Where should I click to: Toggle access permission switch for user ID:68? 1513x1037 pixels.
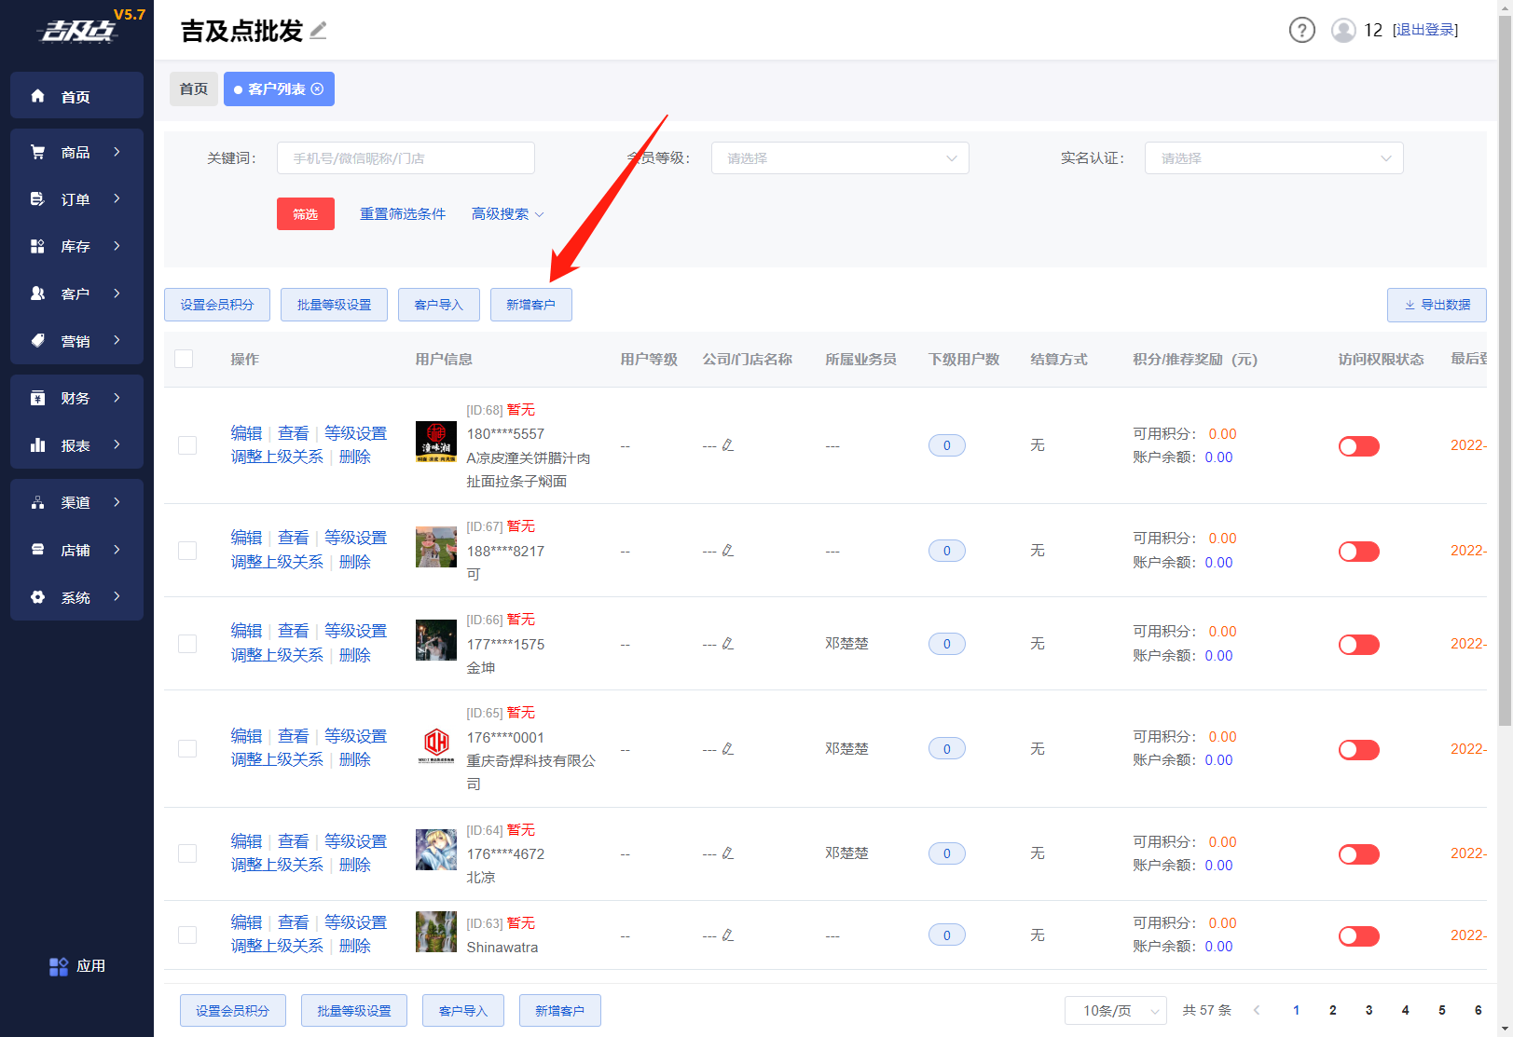(1358, 446)
